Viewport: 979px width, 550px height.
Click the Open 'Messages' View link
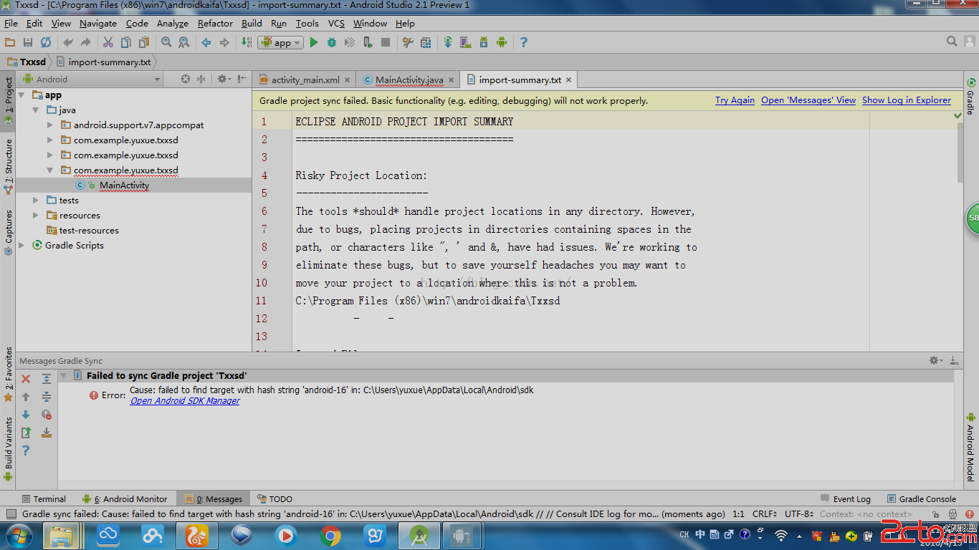808,101
